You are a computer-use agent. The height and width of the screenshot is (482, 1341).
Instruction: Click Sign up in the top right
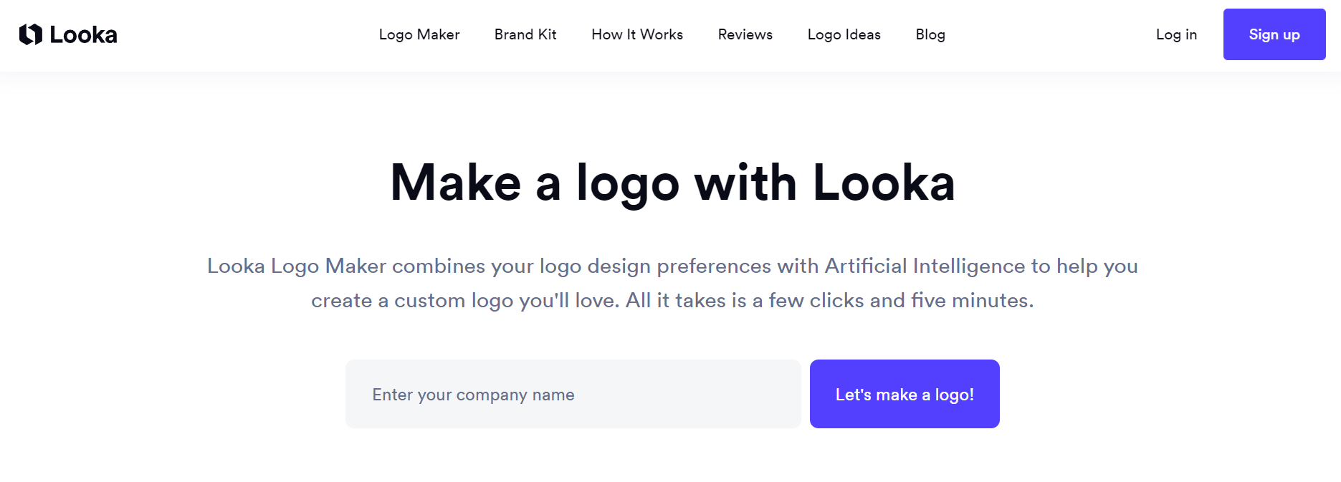pyautogui.click(x=1274, y=34)
